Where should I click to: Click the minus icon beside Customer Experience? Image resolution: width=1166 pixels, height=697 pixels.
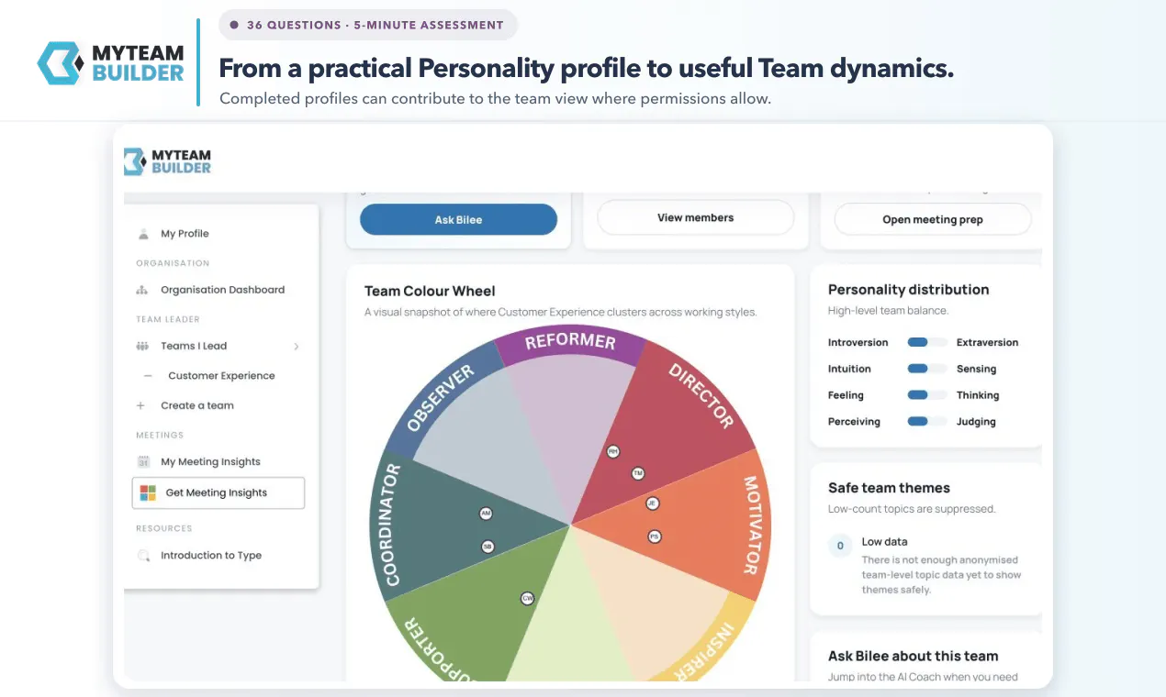(148, 376)
